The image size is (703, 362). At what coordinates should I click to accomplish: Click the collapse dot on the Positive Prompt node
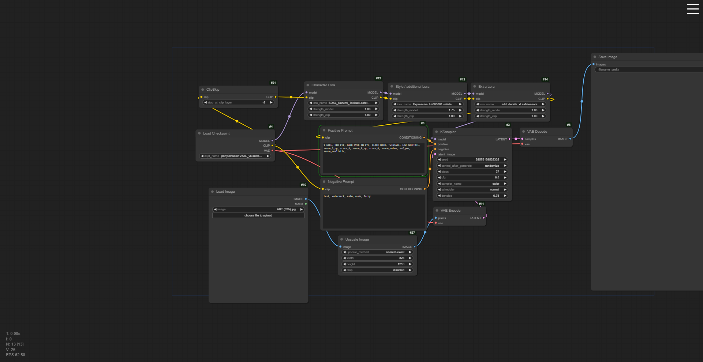click(x=324, y=131)
